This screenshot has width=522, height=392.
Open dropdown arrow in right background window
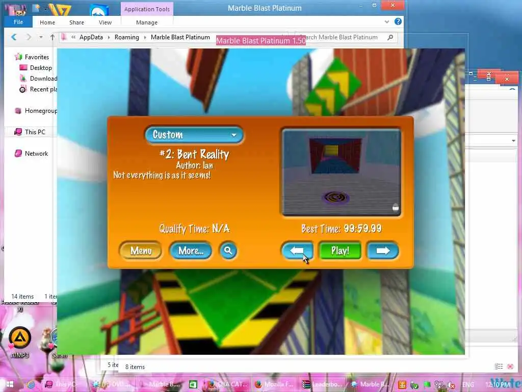click(x=514, y=141)
